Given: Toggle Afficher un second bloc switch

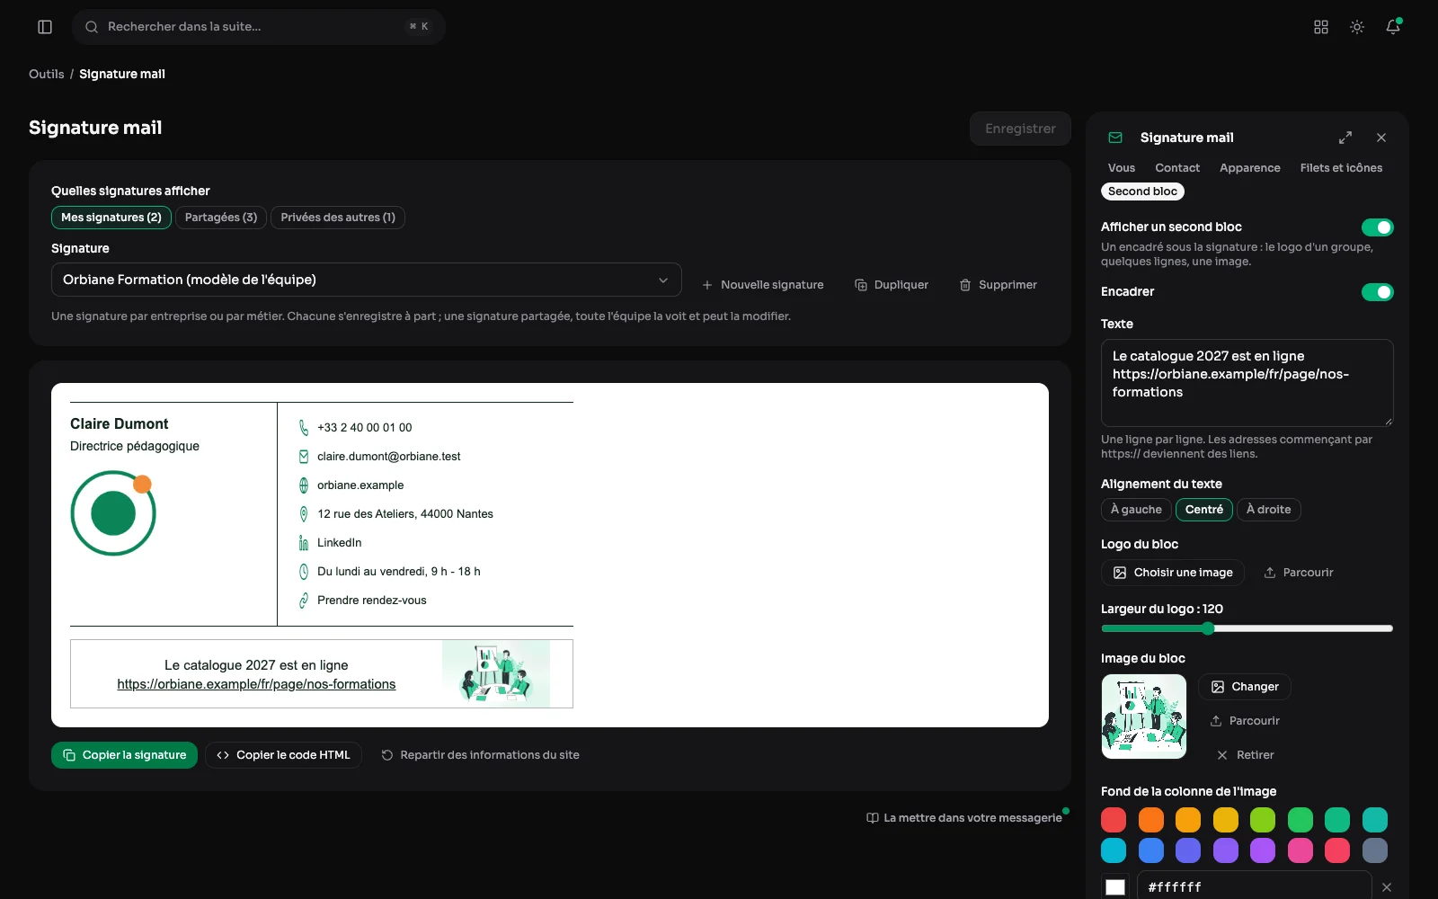Looking at the screenshot, I should click(x=1377, y=227).
